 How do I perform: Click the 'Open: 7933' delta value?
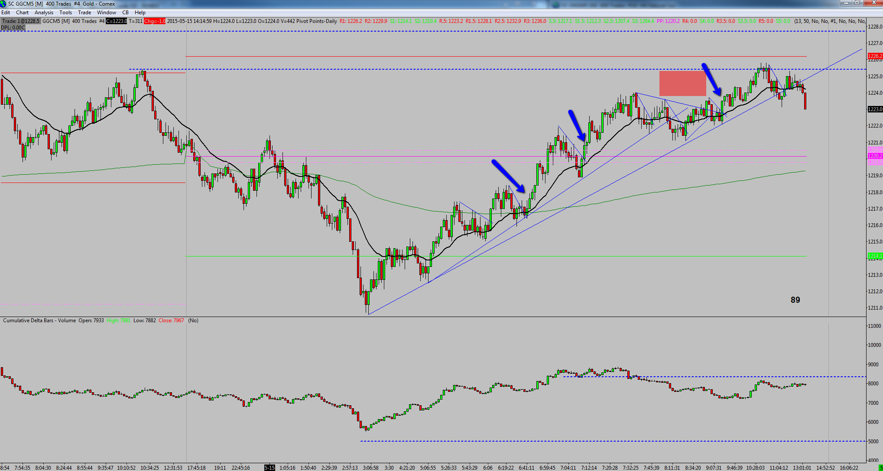click(x=91, y=320)
